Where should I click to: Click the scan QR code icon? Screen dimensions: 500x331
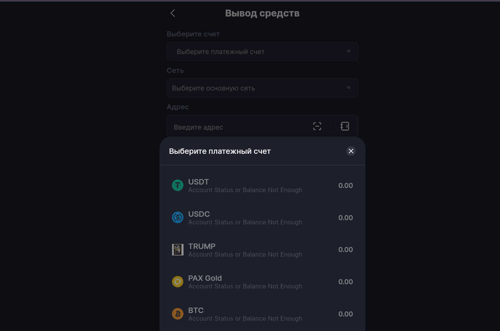click(x=317, y=126)
